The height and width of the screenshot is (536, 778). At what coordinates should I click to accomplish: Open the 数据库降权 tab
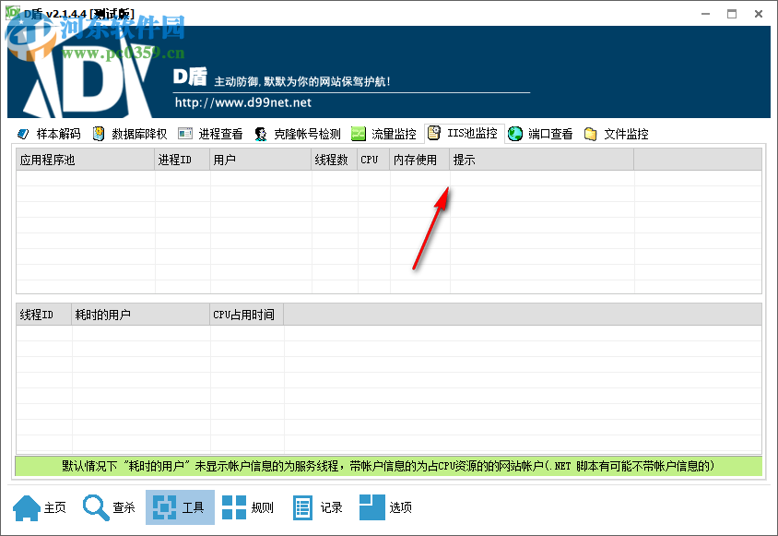(x=130, y=134)
